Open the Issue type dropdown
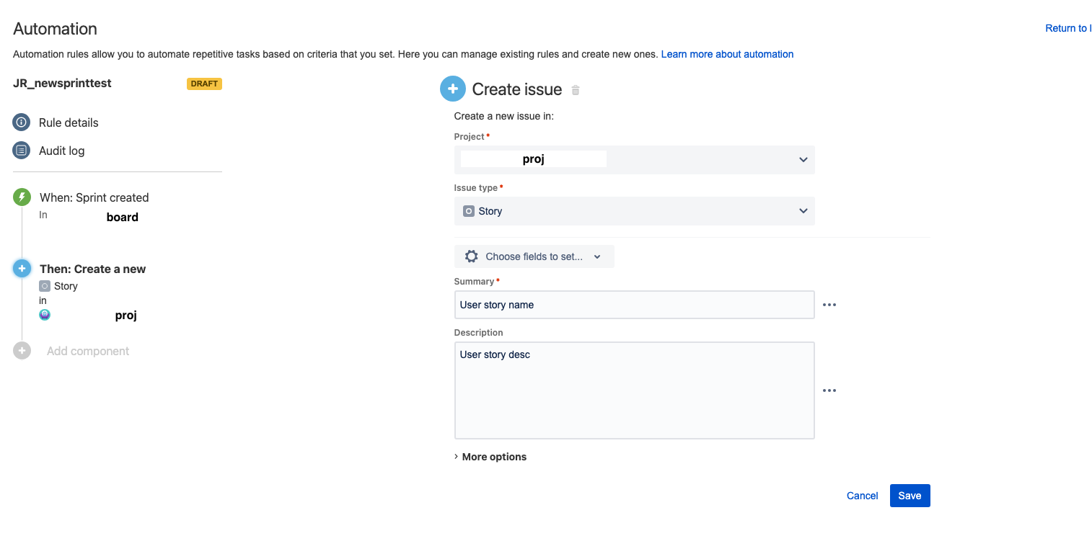The height and width of the screenshot is (554, 1092). (x=802, y=210)
